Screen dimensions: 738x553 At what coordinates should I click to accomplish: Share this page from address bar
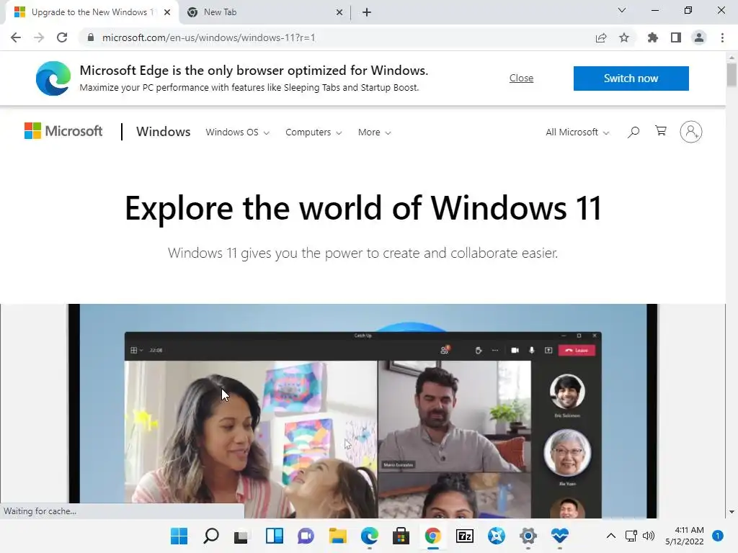pyautogui.click(x=601, y=37)
